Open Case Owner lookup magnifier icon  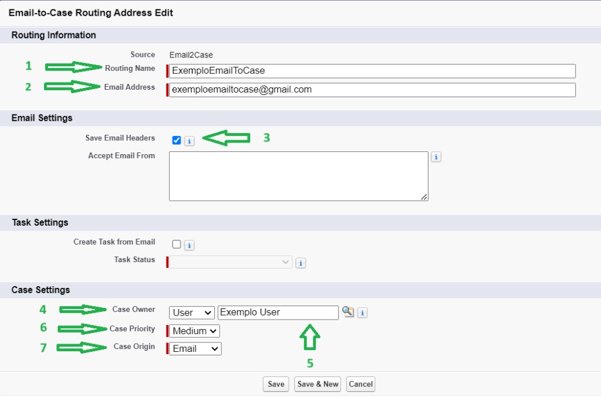tap(348, 311)
